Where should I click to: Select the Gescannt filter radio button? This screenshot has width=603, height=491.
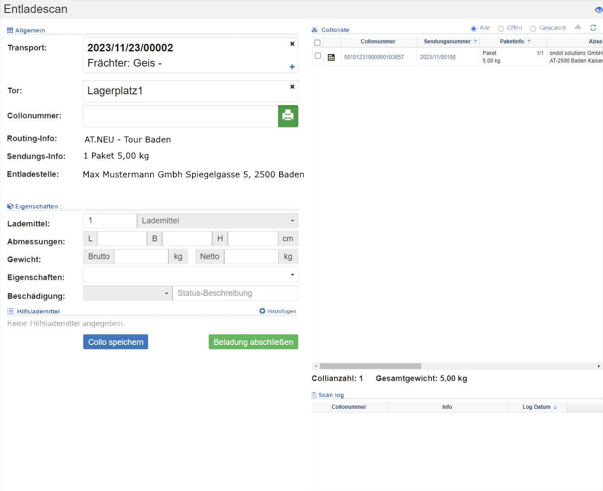[x=533, y=29]
